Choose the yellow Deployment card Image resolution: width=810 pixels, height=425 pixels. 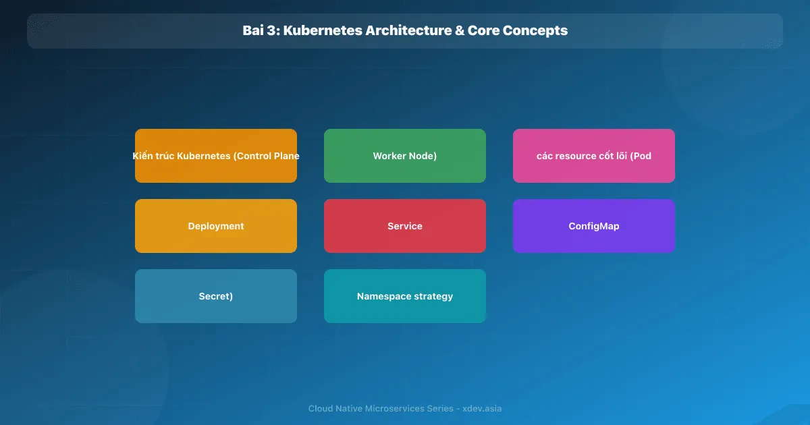click(x=216, y=226)
